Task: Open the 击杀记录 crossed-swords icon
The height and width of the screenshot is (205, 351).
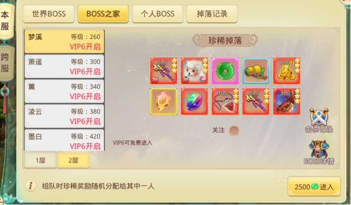Action: pos(319,121)
